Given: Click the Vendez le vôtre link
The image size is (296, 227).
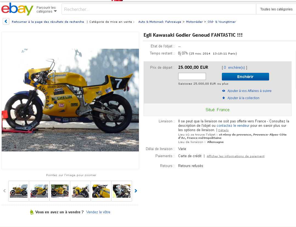Looking at the screenshot, I should point(98,212).
